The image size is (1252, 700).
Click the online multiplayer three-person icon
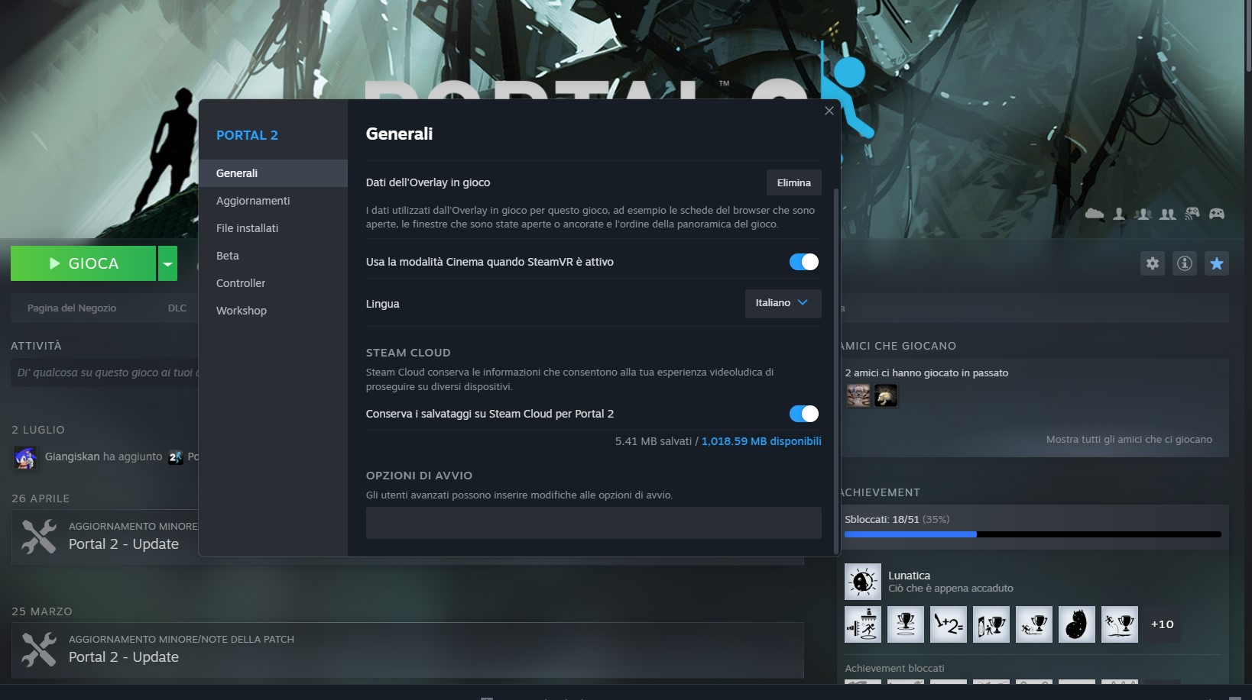[x=1143, y=214]
